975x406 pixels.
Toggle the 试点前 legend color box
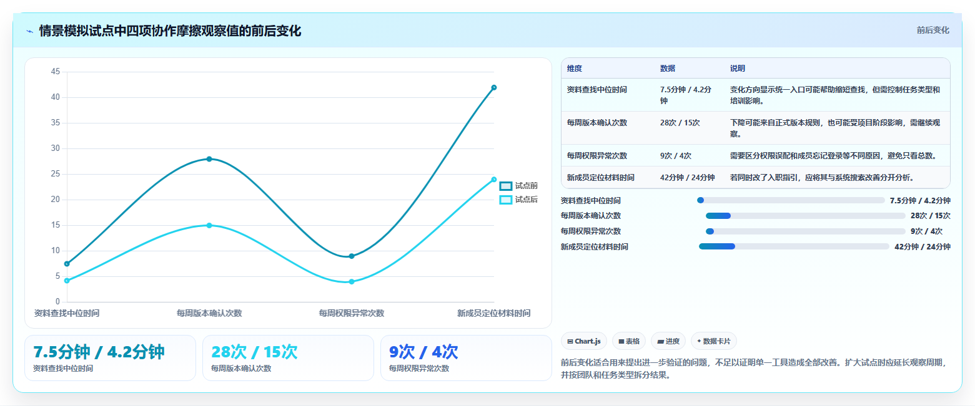(x=506, y=186)
